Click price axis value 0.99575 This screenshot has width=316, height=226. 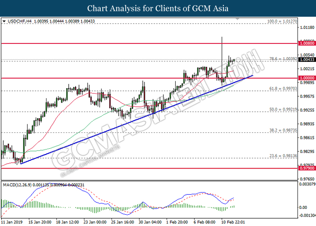point(307,96)
